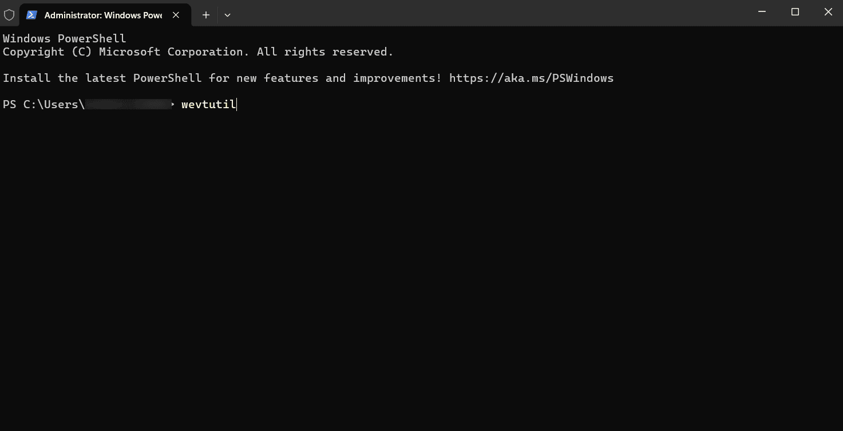Click the PowerShell icon on the tab
Image resolution: width=843 pixels, height=431 pixels.
coord(32,15)
